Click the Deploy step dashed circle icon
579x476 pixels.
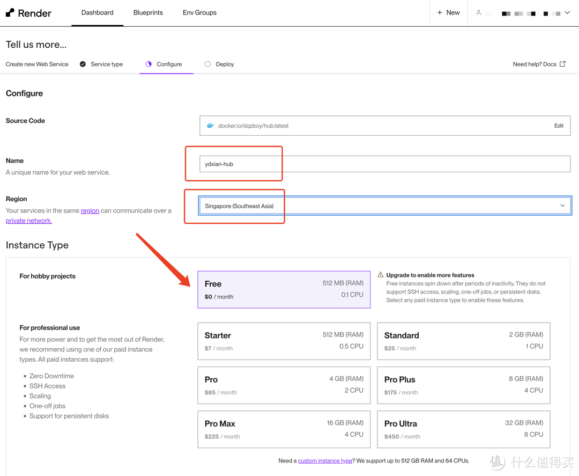pos(207,64)
